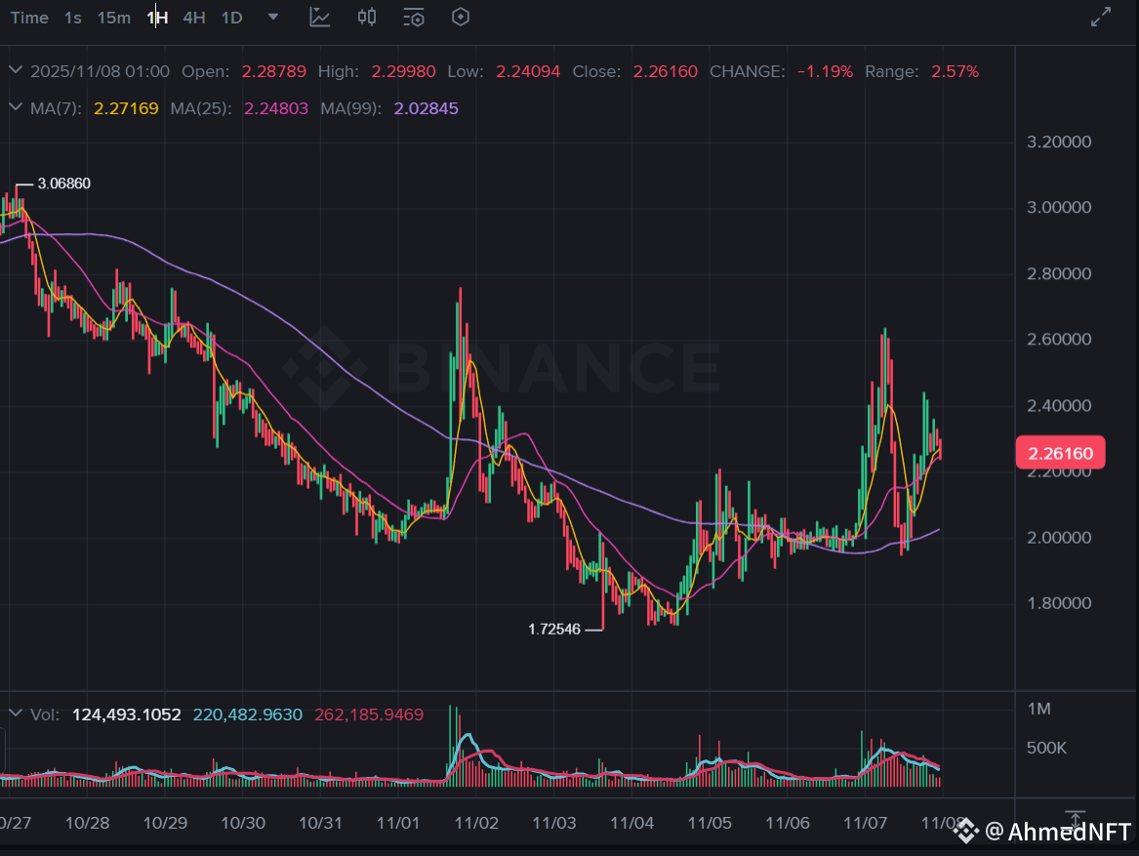Select the 1H time interval
1139x856 pixels.
158,18
